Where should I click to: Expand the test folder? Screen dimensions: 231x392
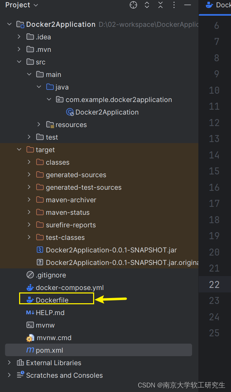coord(29,137)
